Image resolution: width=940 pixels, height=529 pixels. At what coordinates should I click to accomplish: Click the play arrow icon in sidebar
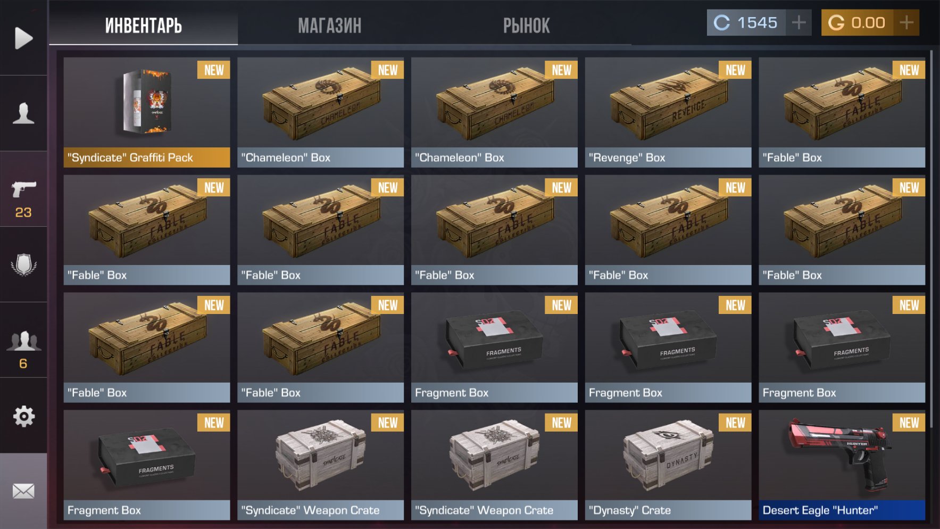coord(23,38)
